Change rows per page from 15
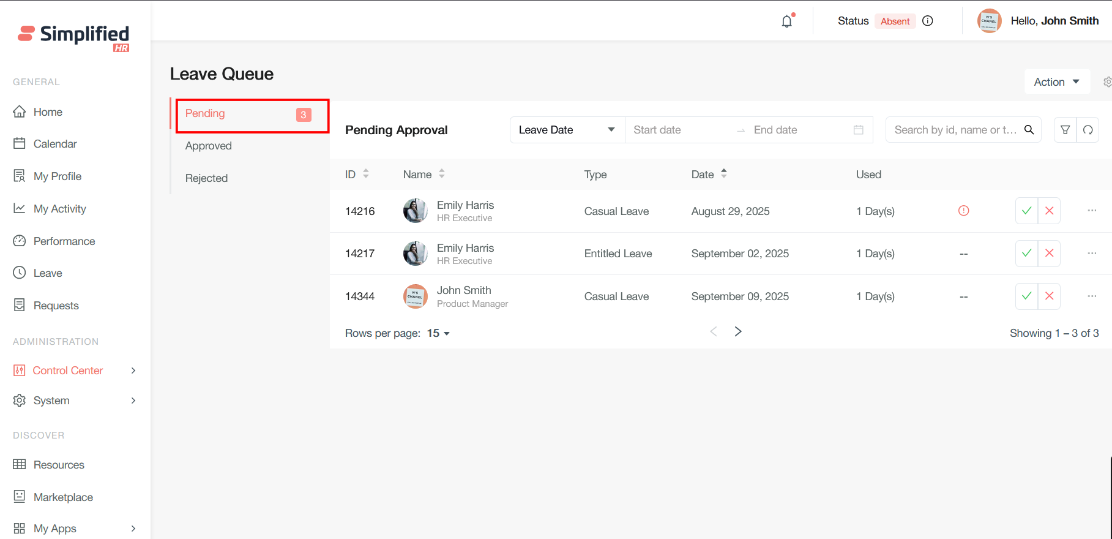 [x=438, y=333]
